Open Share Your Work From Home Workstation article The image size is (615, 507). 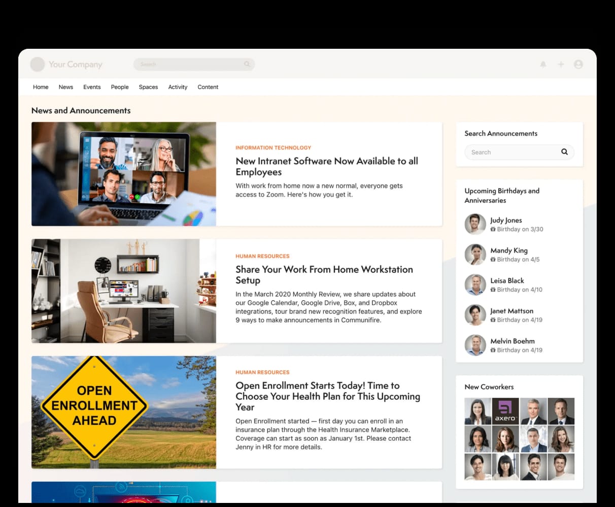324,275
